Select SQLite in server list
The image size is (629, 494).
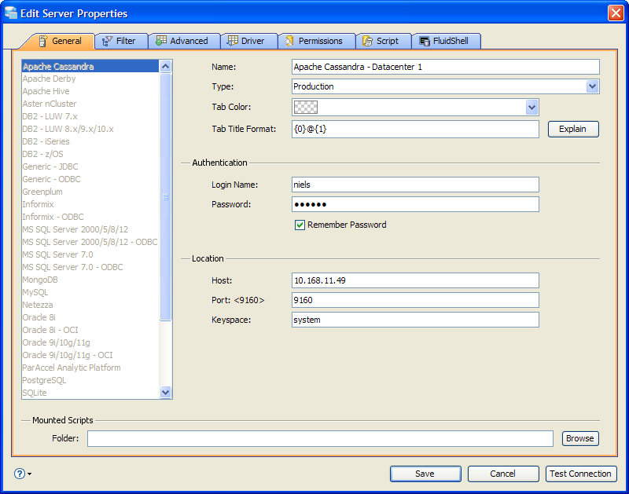(x=90, y=393)
